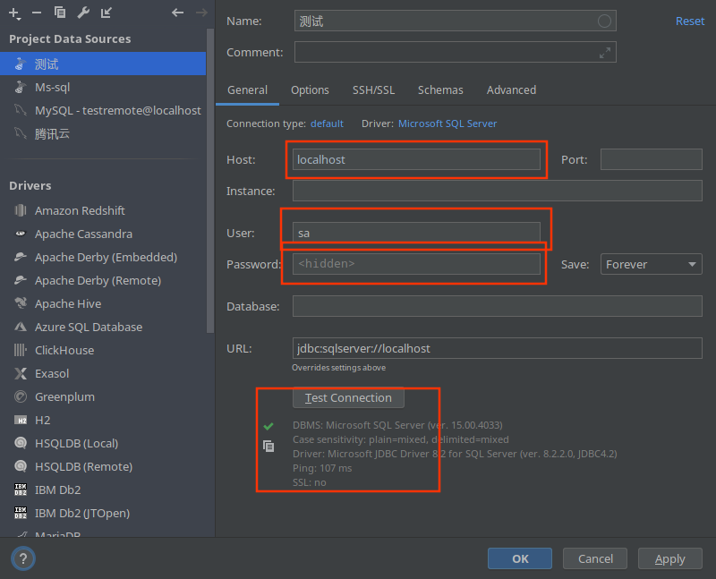The image size is (716, 579).
Task: Switch to the Options tab
Action: pos(310,89)
